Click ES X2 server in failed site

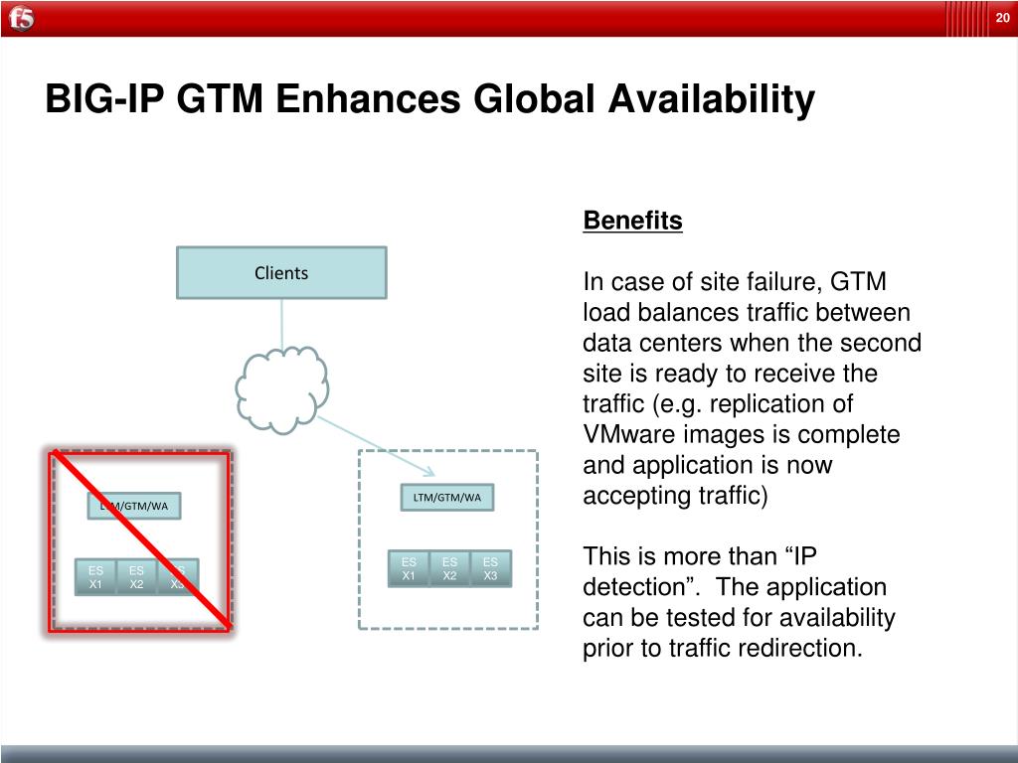tap(136, 577)
